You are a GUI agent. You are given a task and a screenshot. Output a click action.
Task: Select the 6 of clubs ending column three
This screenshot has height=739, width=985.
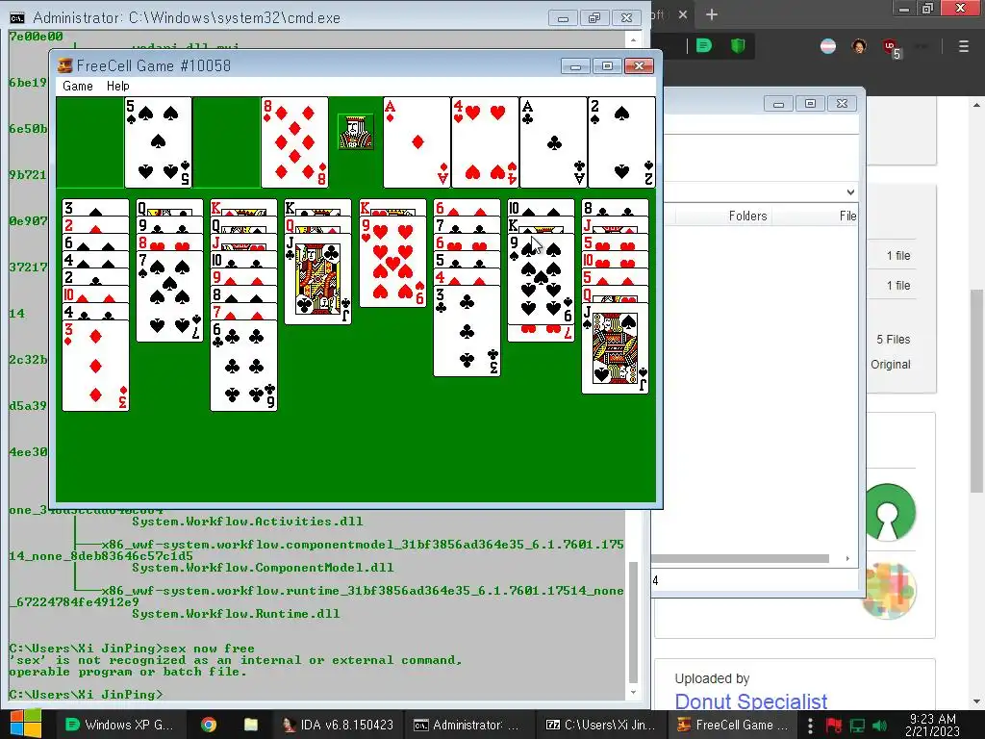(243, 366)
